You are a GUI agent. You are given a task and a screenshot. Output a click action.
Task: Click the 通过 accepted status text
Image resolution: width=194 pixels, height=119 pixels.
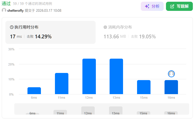point(6,4)
